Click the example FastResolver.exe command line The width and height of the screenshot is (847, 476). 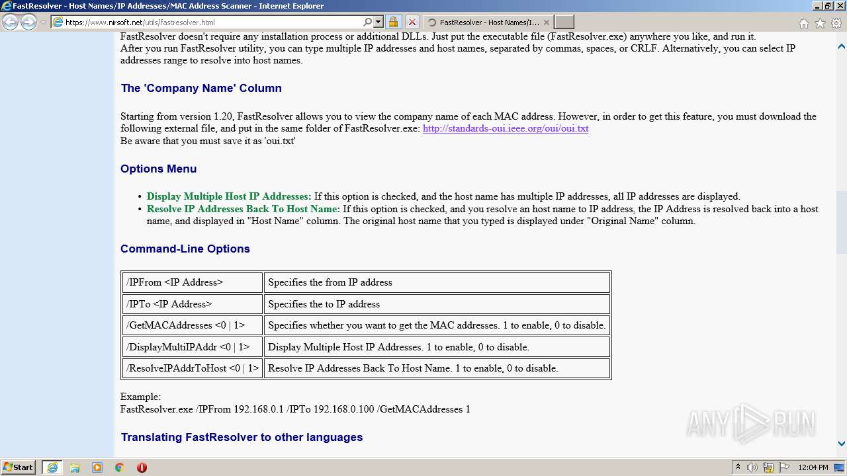tap(295, 409)
